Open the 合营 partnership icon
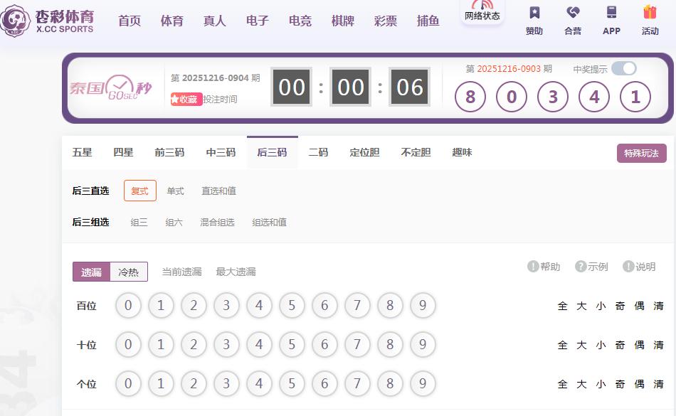Screen dimensions: 676x416 point(573,12)
